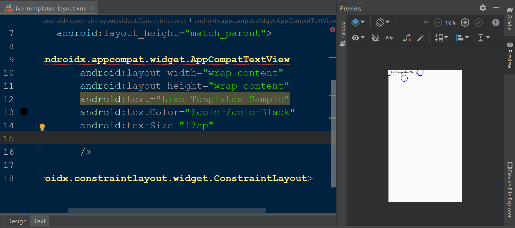Click line number 15 in gutter
515x228 pixels.
click(9, 139)
